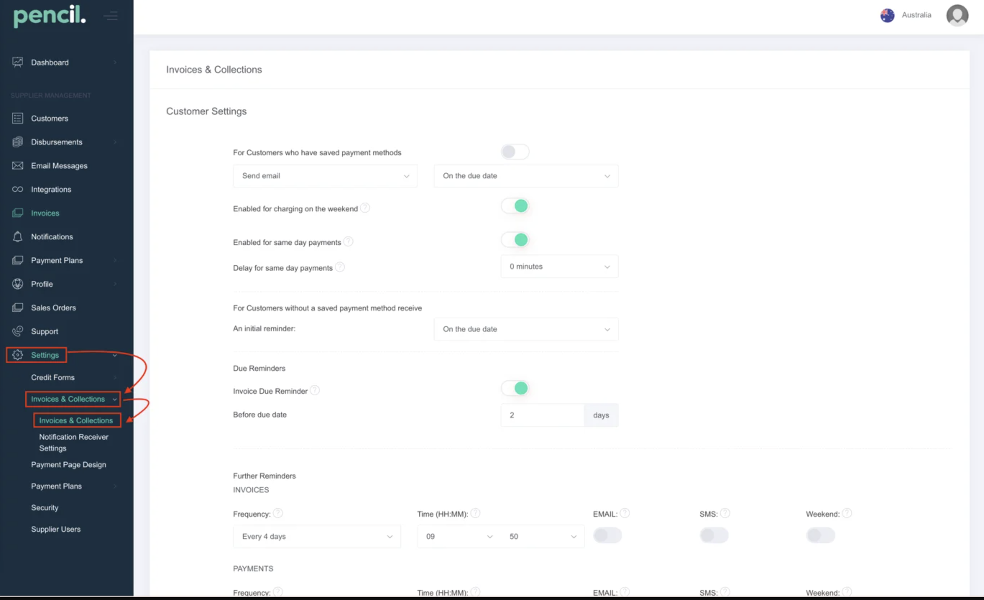Open the Send email dropdown

point(325,176)
